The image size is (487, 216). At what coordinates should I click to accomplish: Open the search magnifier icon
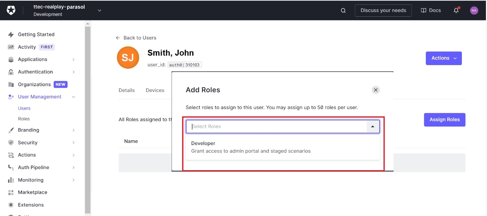coord(343,11)
